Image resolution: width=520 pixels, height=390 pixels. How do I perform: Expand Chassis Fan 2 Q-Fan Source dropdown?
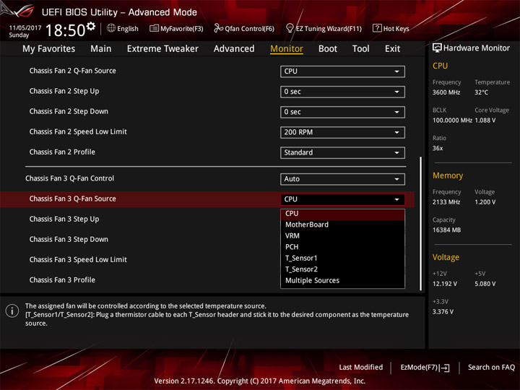[342, 71]
